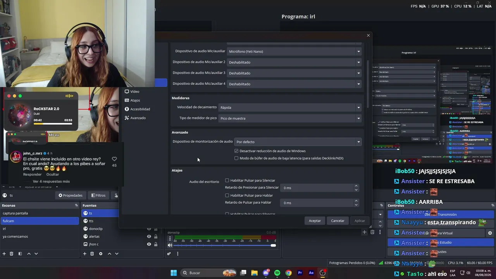Select 'fullcam' scene
Viewport: 496px width, 279px height.
point(40,221)
